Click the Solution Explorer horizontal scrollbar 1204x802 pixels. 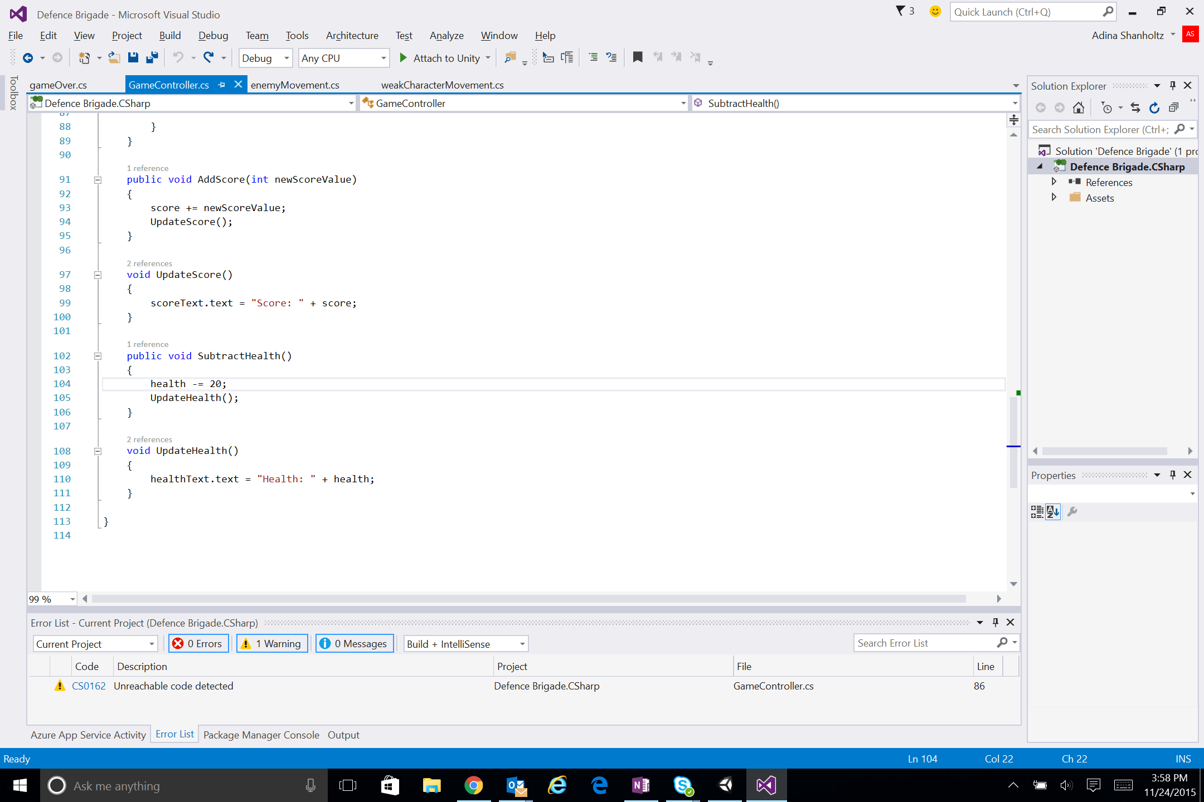1104,451
